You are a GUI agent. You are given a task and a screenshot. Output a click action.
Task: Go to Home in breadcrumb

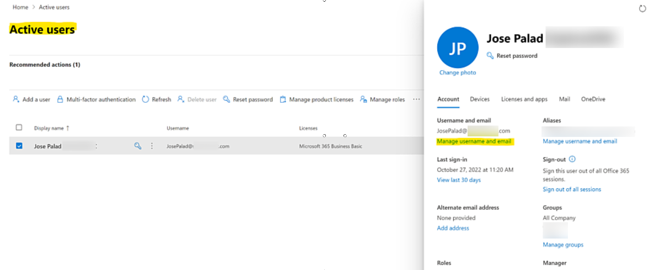click(x=20, y=7)
